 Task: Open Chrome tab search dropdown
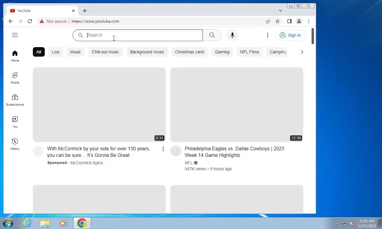pyautogui.click(x=281, y=11)
